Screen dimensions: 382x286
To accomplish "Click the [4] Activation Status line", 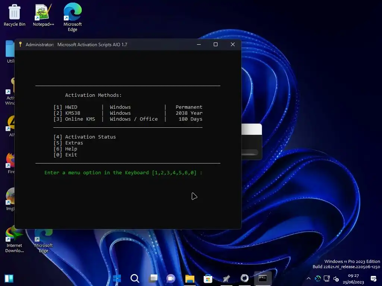I will (85, 137).
